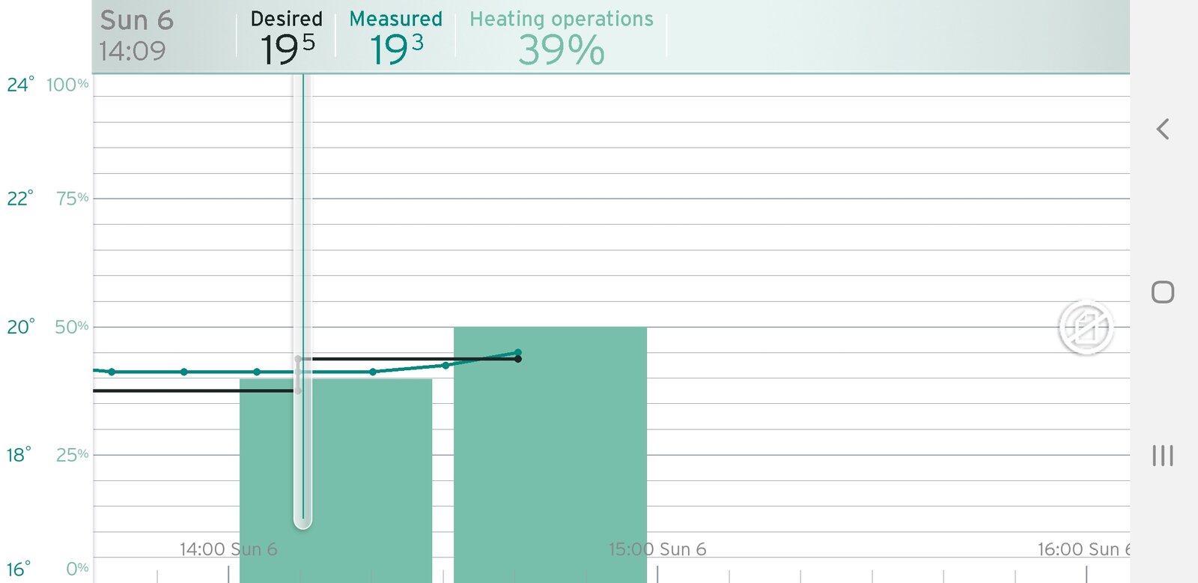
Task: Click the 0% heating axis label
Action: coord(77,568)
